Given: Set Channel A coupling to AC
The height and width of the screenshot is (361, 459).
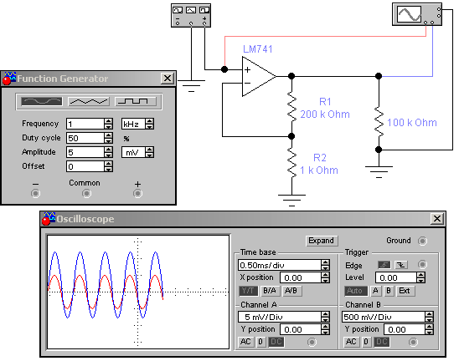Looking at the screenshot, I should click(x=245, y=342).
